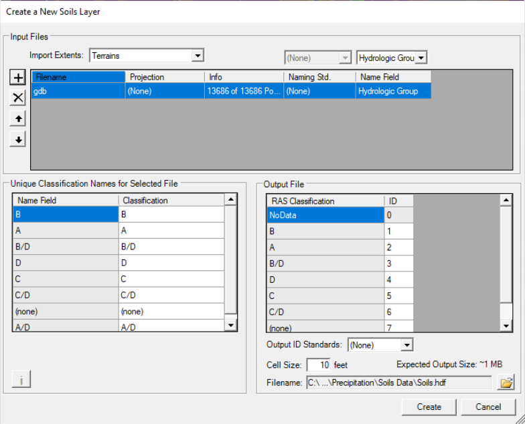The image size is (525, 424).
Task: Open the folder browse icon beside Filename
Action: point(507,383)
